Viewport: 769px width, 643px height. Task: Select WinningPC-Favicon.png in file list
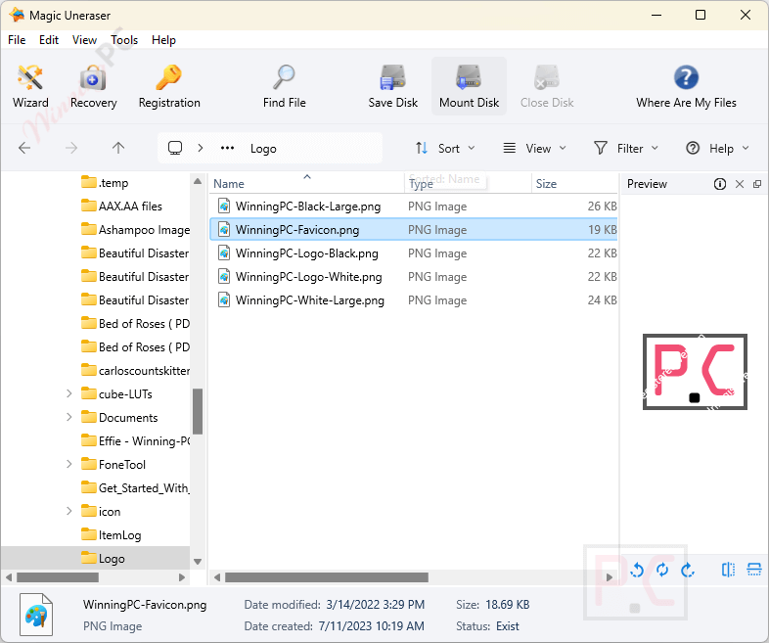(x=414, y=230)
